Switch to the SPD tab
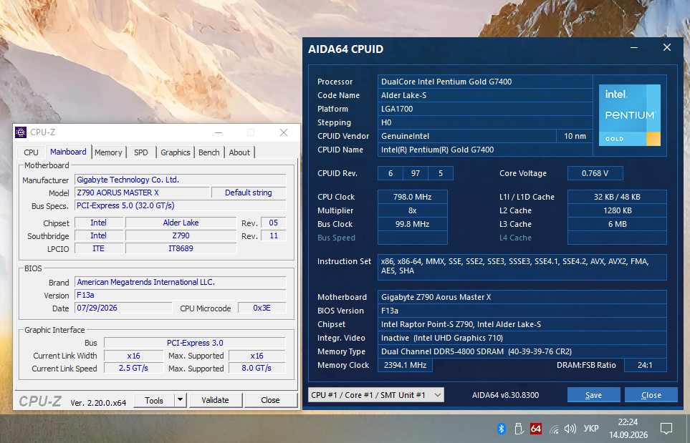 coord(141,152)
